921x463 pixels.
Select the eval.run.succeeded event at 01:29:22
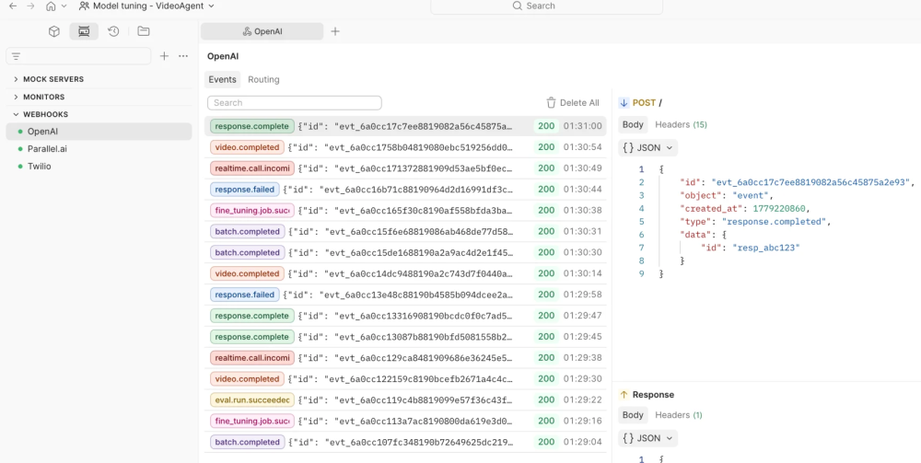pos(405,399)
